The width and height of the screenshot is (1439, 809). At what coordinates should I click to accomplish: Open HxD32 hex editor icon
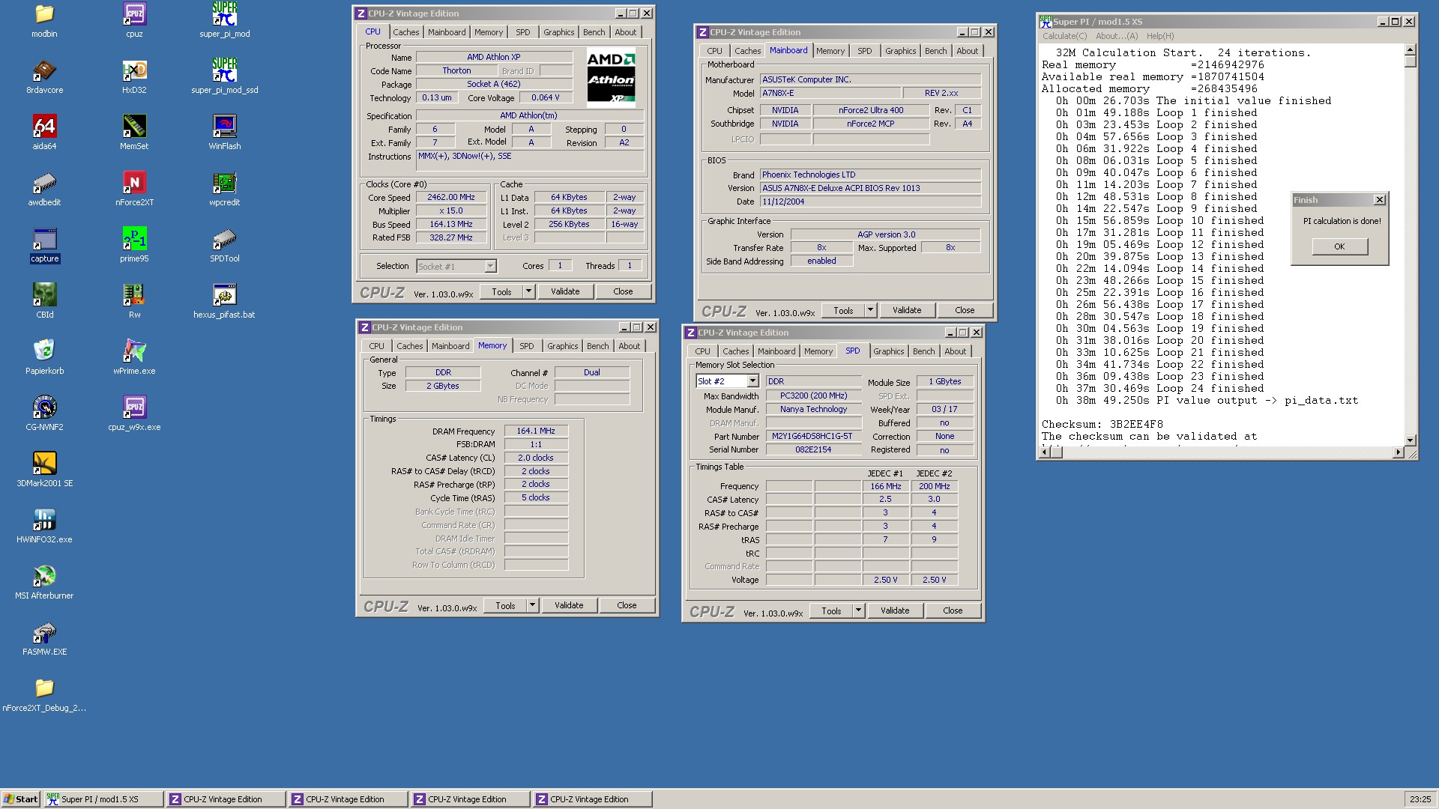(134, 76)
